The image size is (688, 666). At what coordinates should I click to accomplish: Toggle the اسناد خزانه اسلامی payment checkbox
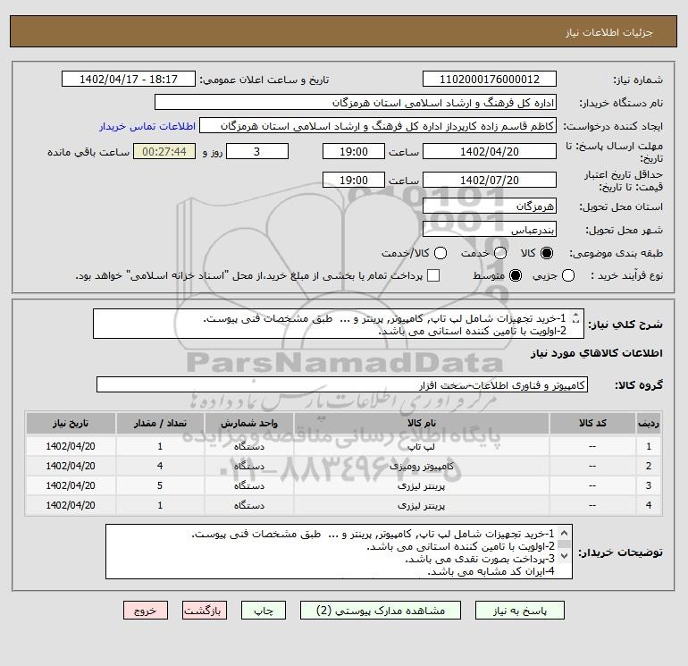tap(433, 275)
